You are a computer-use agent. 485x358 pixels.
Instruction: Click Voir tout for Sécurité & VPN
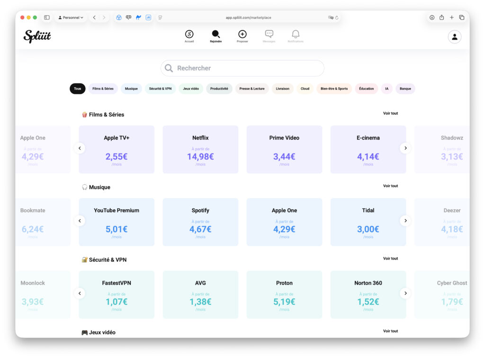(x=390, y=259)
